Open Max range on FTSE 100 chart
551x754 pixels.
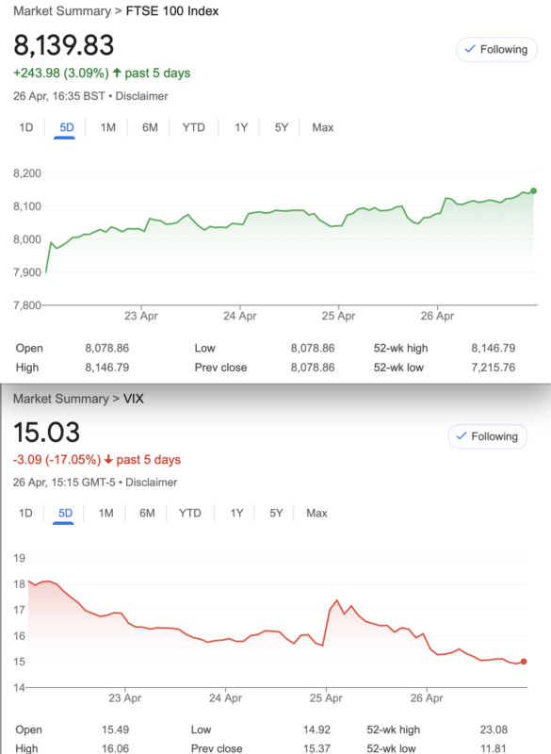tap(322, 127)
